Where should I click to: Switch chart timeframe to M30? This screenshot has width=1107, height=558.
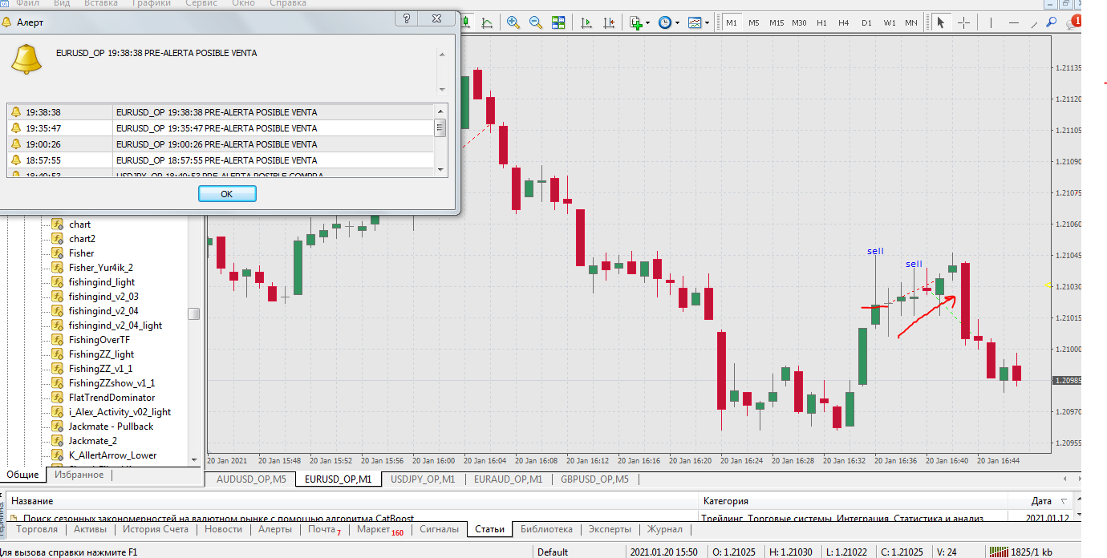(799, 22)
